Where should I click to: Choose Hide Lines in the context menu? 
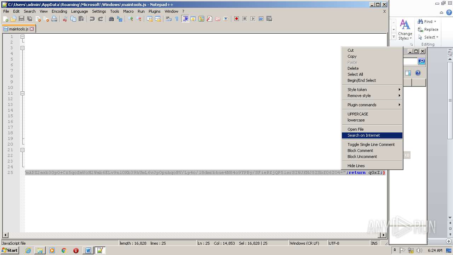372,166
